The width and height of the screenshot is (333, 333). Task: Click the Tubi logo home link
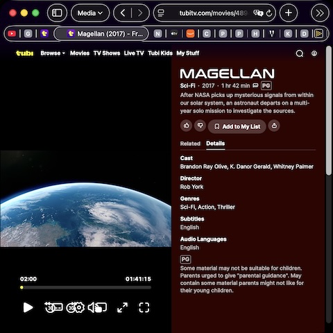tap(24, 53)
